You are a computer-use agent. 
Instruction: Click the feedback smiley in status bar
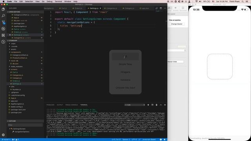[161, 139]
